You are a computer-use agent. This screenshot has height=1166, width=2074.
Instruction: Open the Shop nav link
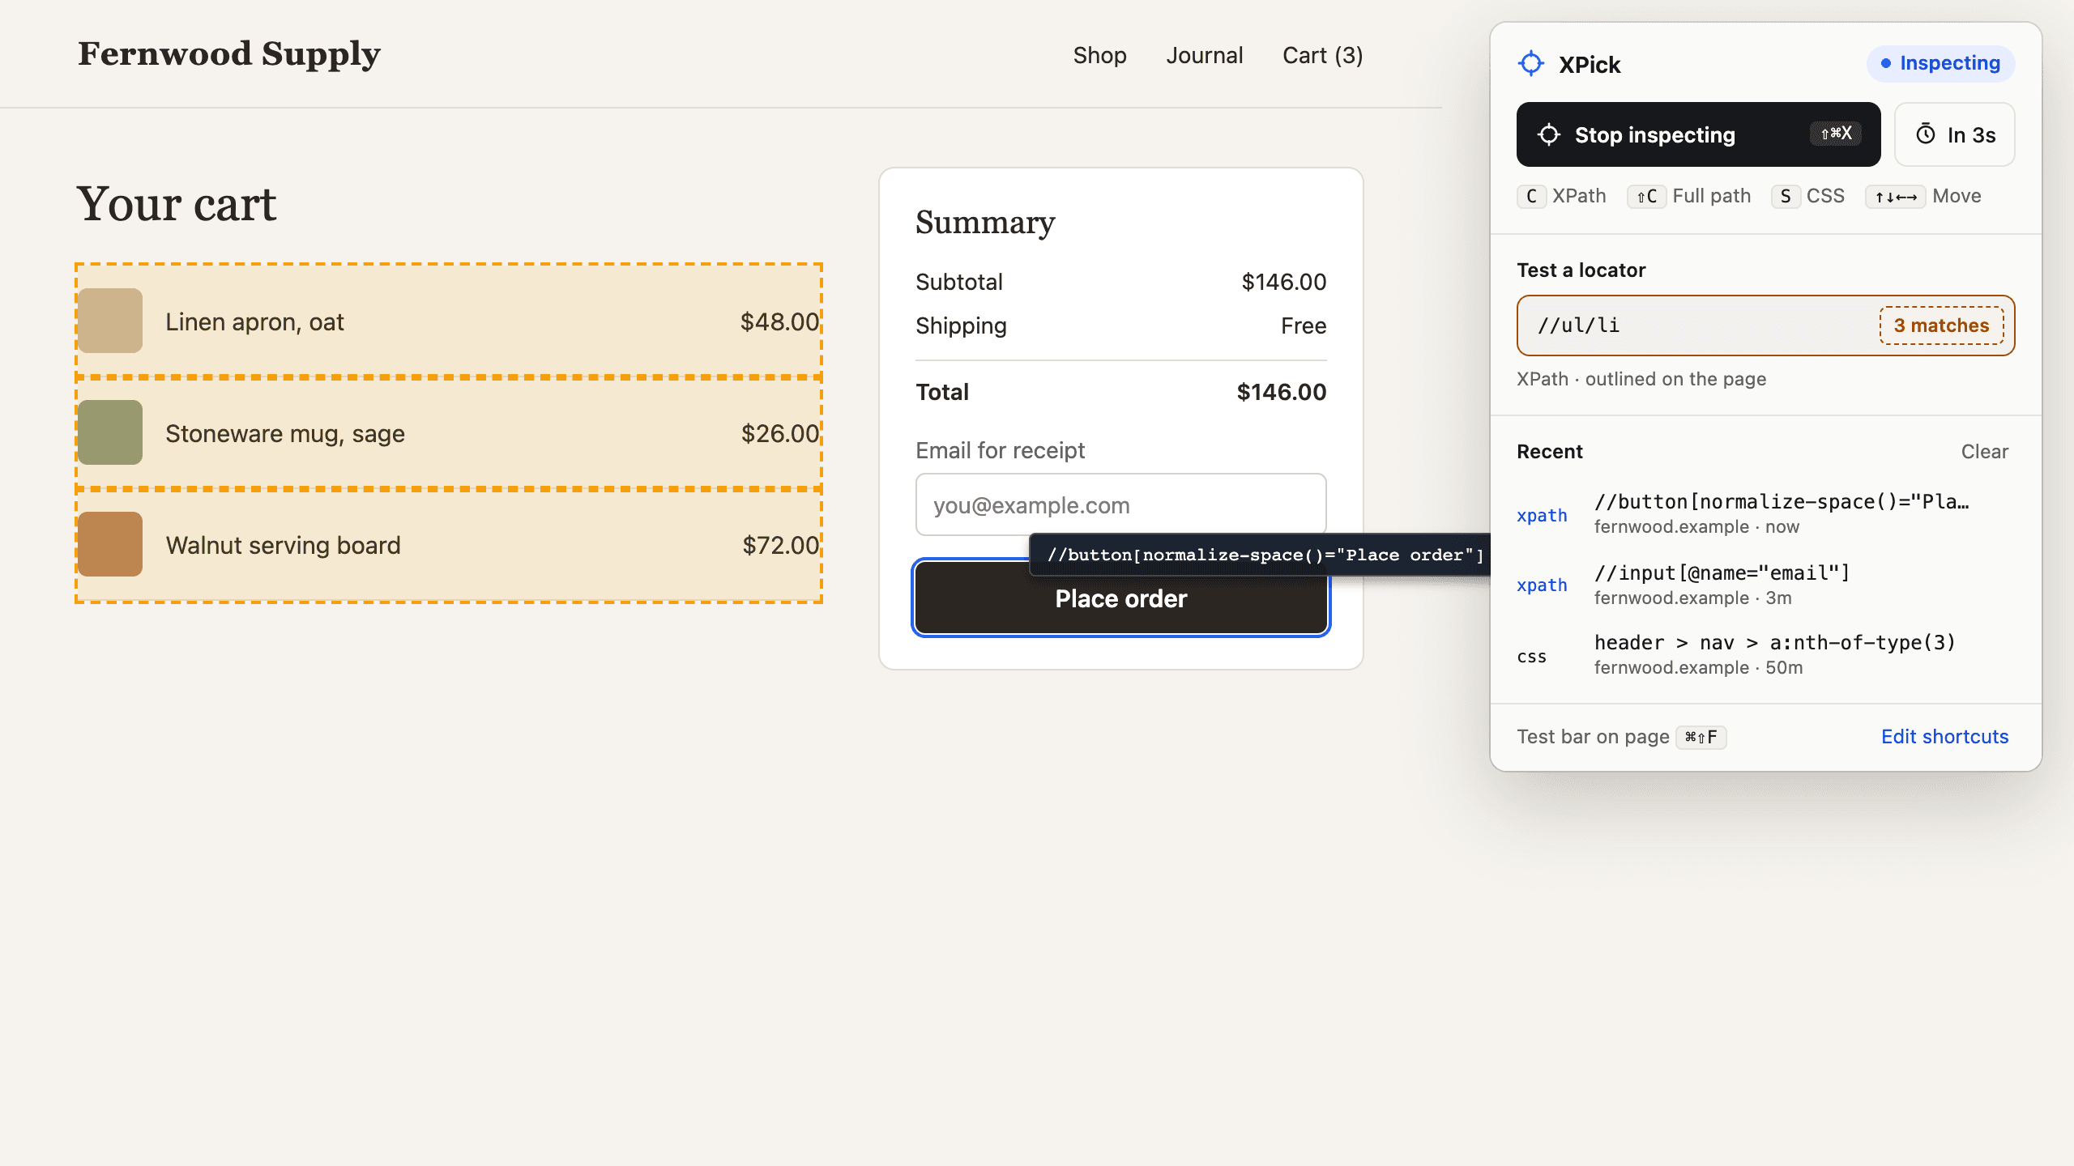point(1099,55)
